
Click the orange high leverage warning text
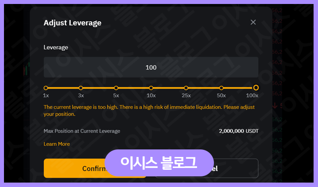tap(149, 111)
